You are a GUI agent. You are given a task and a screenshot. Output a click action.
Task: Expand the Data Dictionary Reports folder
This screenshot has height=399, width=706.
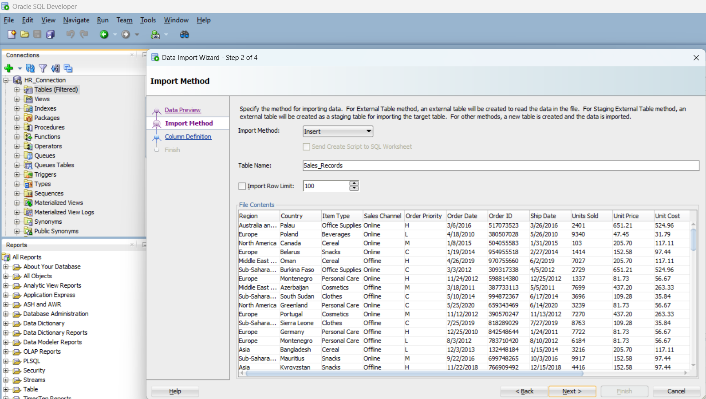tap(6, 333)
